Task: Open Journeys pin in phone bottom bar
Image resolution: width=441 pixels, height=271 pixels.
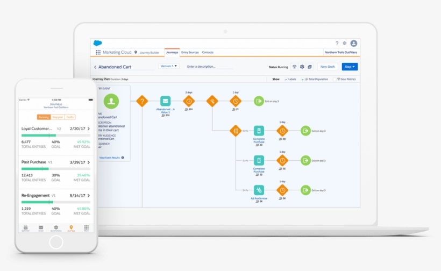Action: tap(71, 228)
